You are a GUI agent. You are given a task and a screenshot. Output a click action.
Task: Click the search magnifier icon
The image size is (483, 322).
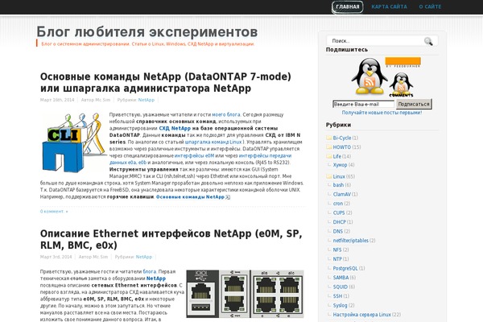(428, 41)
